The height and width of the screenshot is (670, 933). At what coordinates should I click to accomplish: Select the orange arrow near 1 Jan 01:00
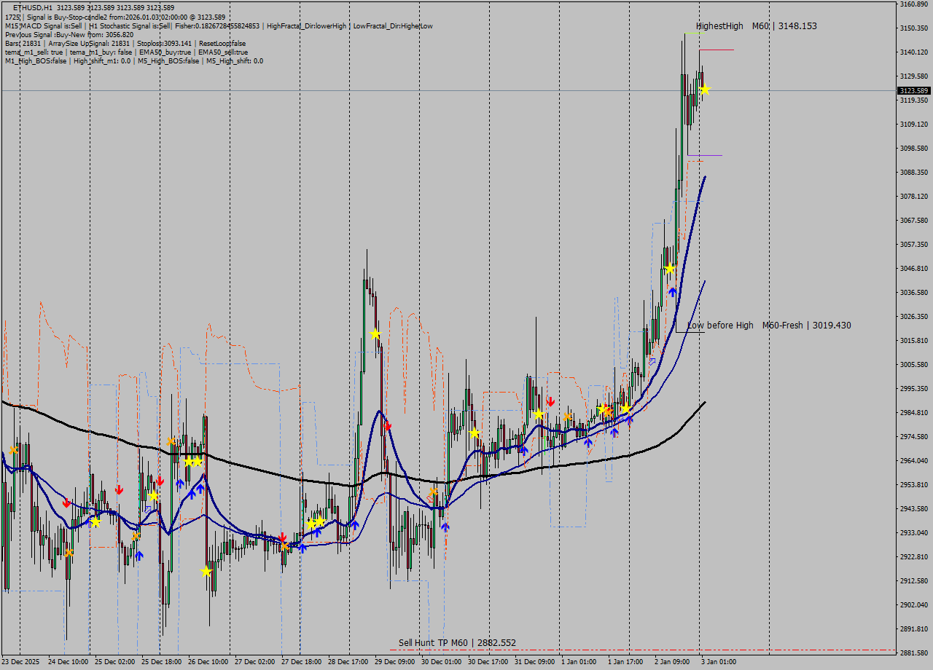click(x=567, y=417)
